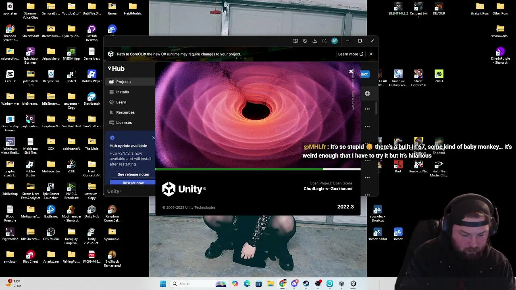The width and height of the screenshot is (516, 290).
Task: Launch Epic Games Launcher icon
Action: (51, 191)
